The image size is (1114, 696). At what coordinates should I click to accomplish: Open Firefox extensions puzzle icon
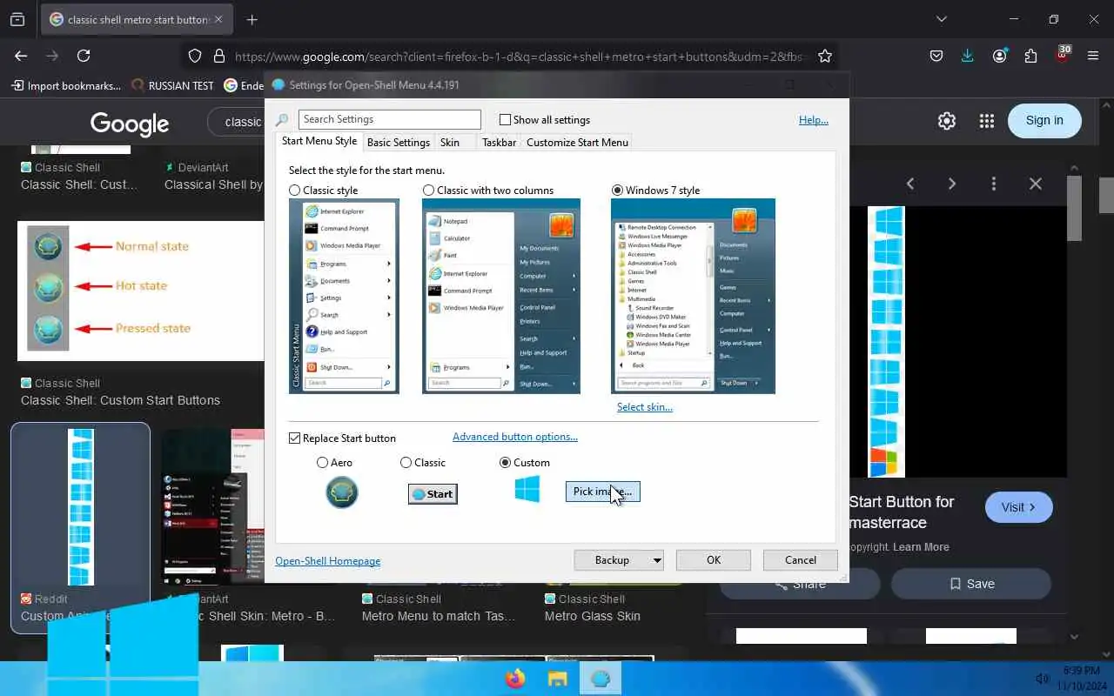[x=1030, y=56]
